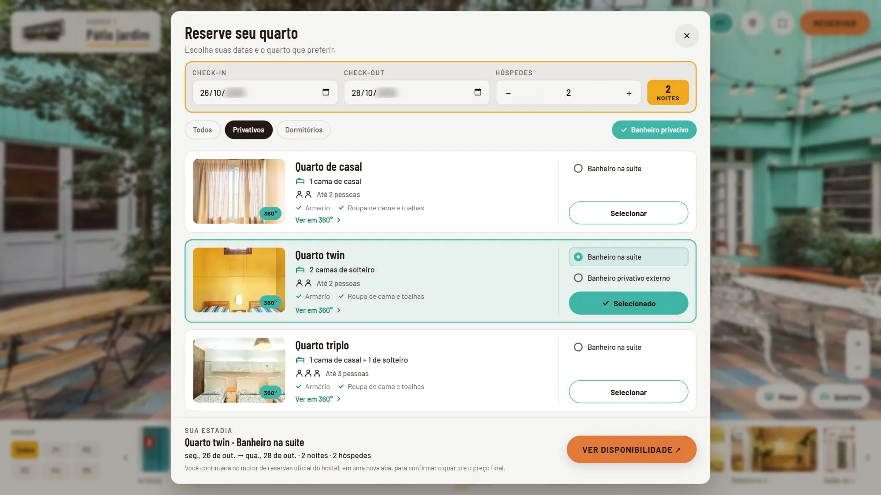Increase guest count with plus button

[629, 93]
